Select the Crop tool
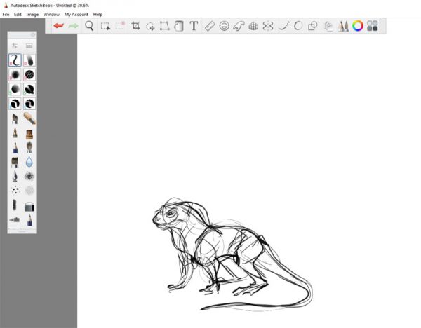This screenshot has width=421, height=328. pos(135,26)
